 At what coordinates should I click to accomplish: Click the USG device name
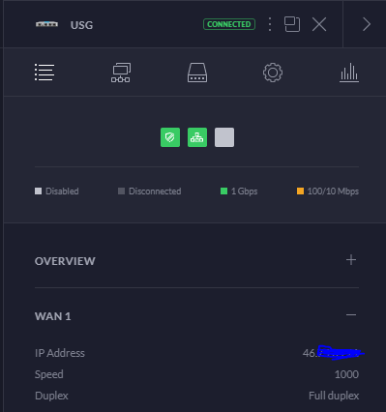(81, 25)
